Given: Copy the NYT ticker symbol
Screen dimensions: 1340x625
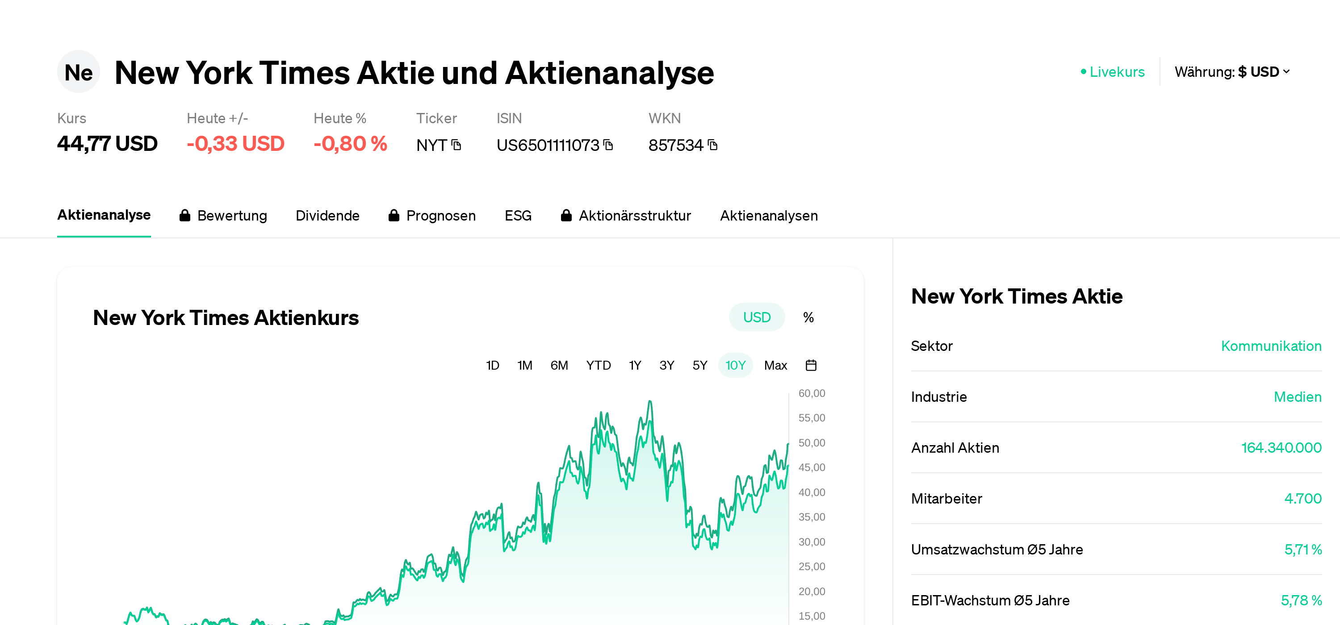Looking at the screenshot, I should (x=456, y=146).
